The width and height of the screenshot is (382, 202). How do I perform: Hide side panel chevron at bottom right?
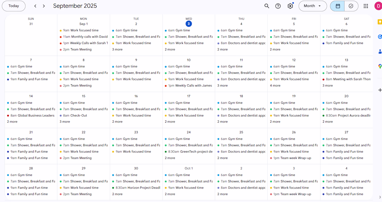point(380,197)
